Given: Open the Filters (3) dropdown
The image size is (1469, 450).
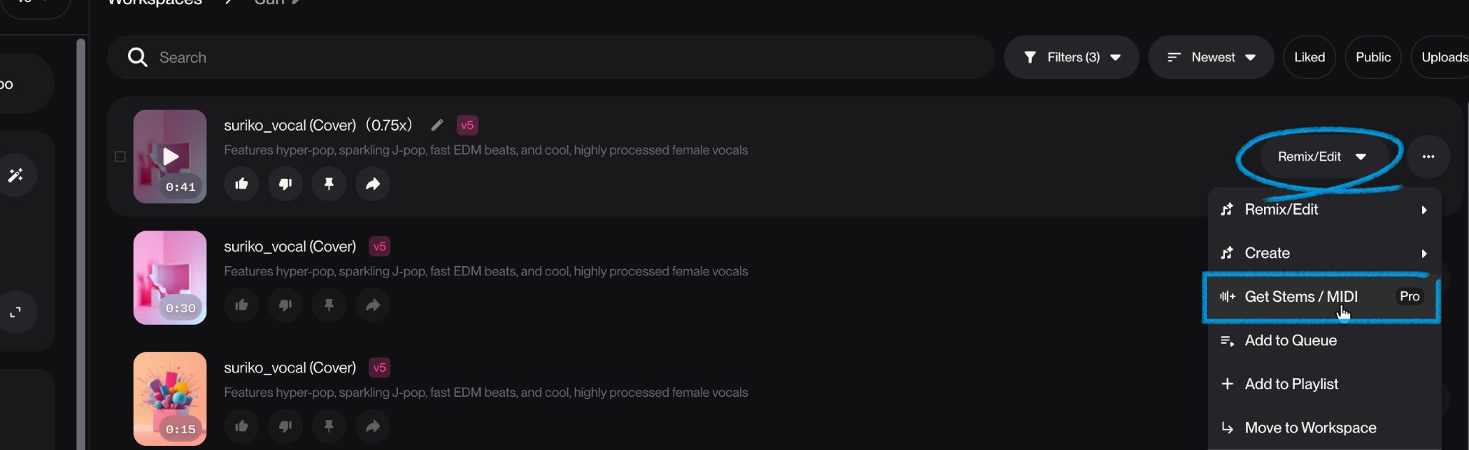Looking at the screenshot, I should point(1072,57).
